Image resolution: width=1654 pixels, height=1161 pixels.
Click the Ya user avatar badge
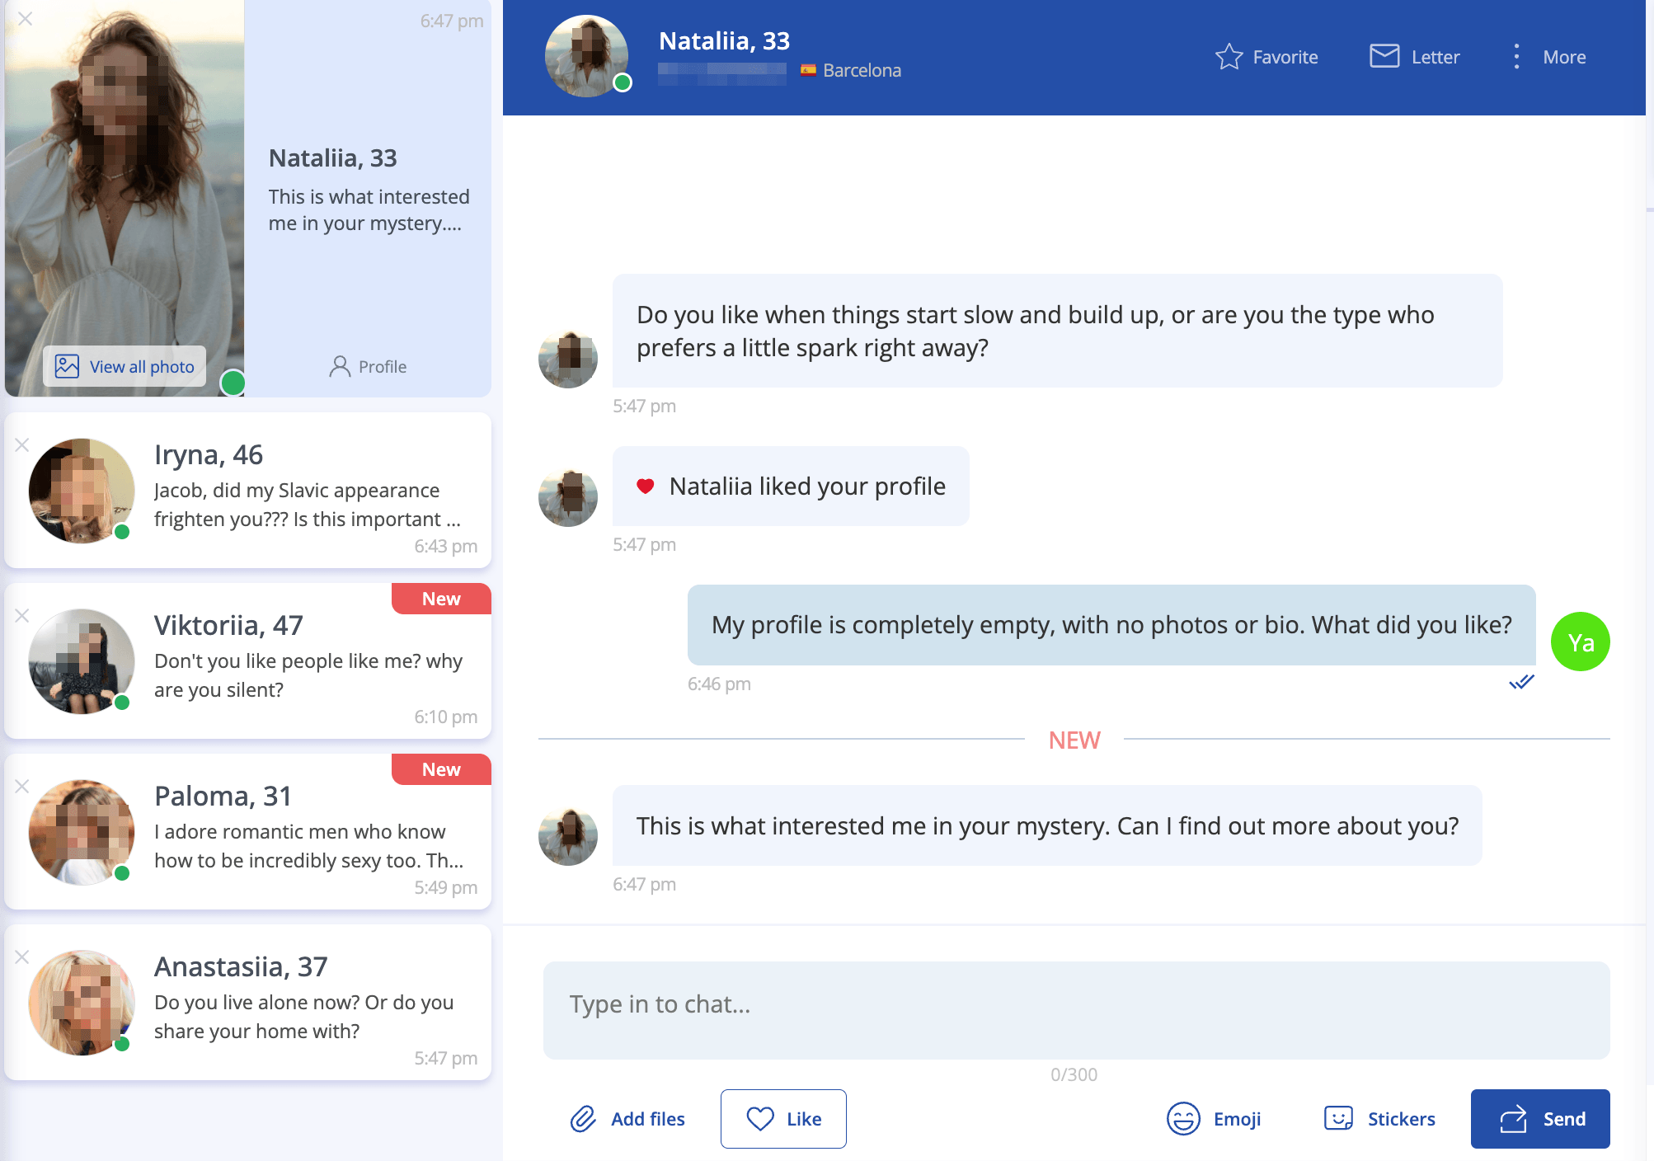(1580, 642)
